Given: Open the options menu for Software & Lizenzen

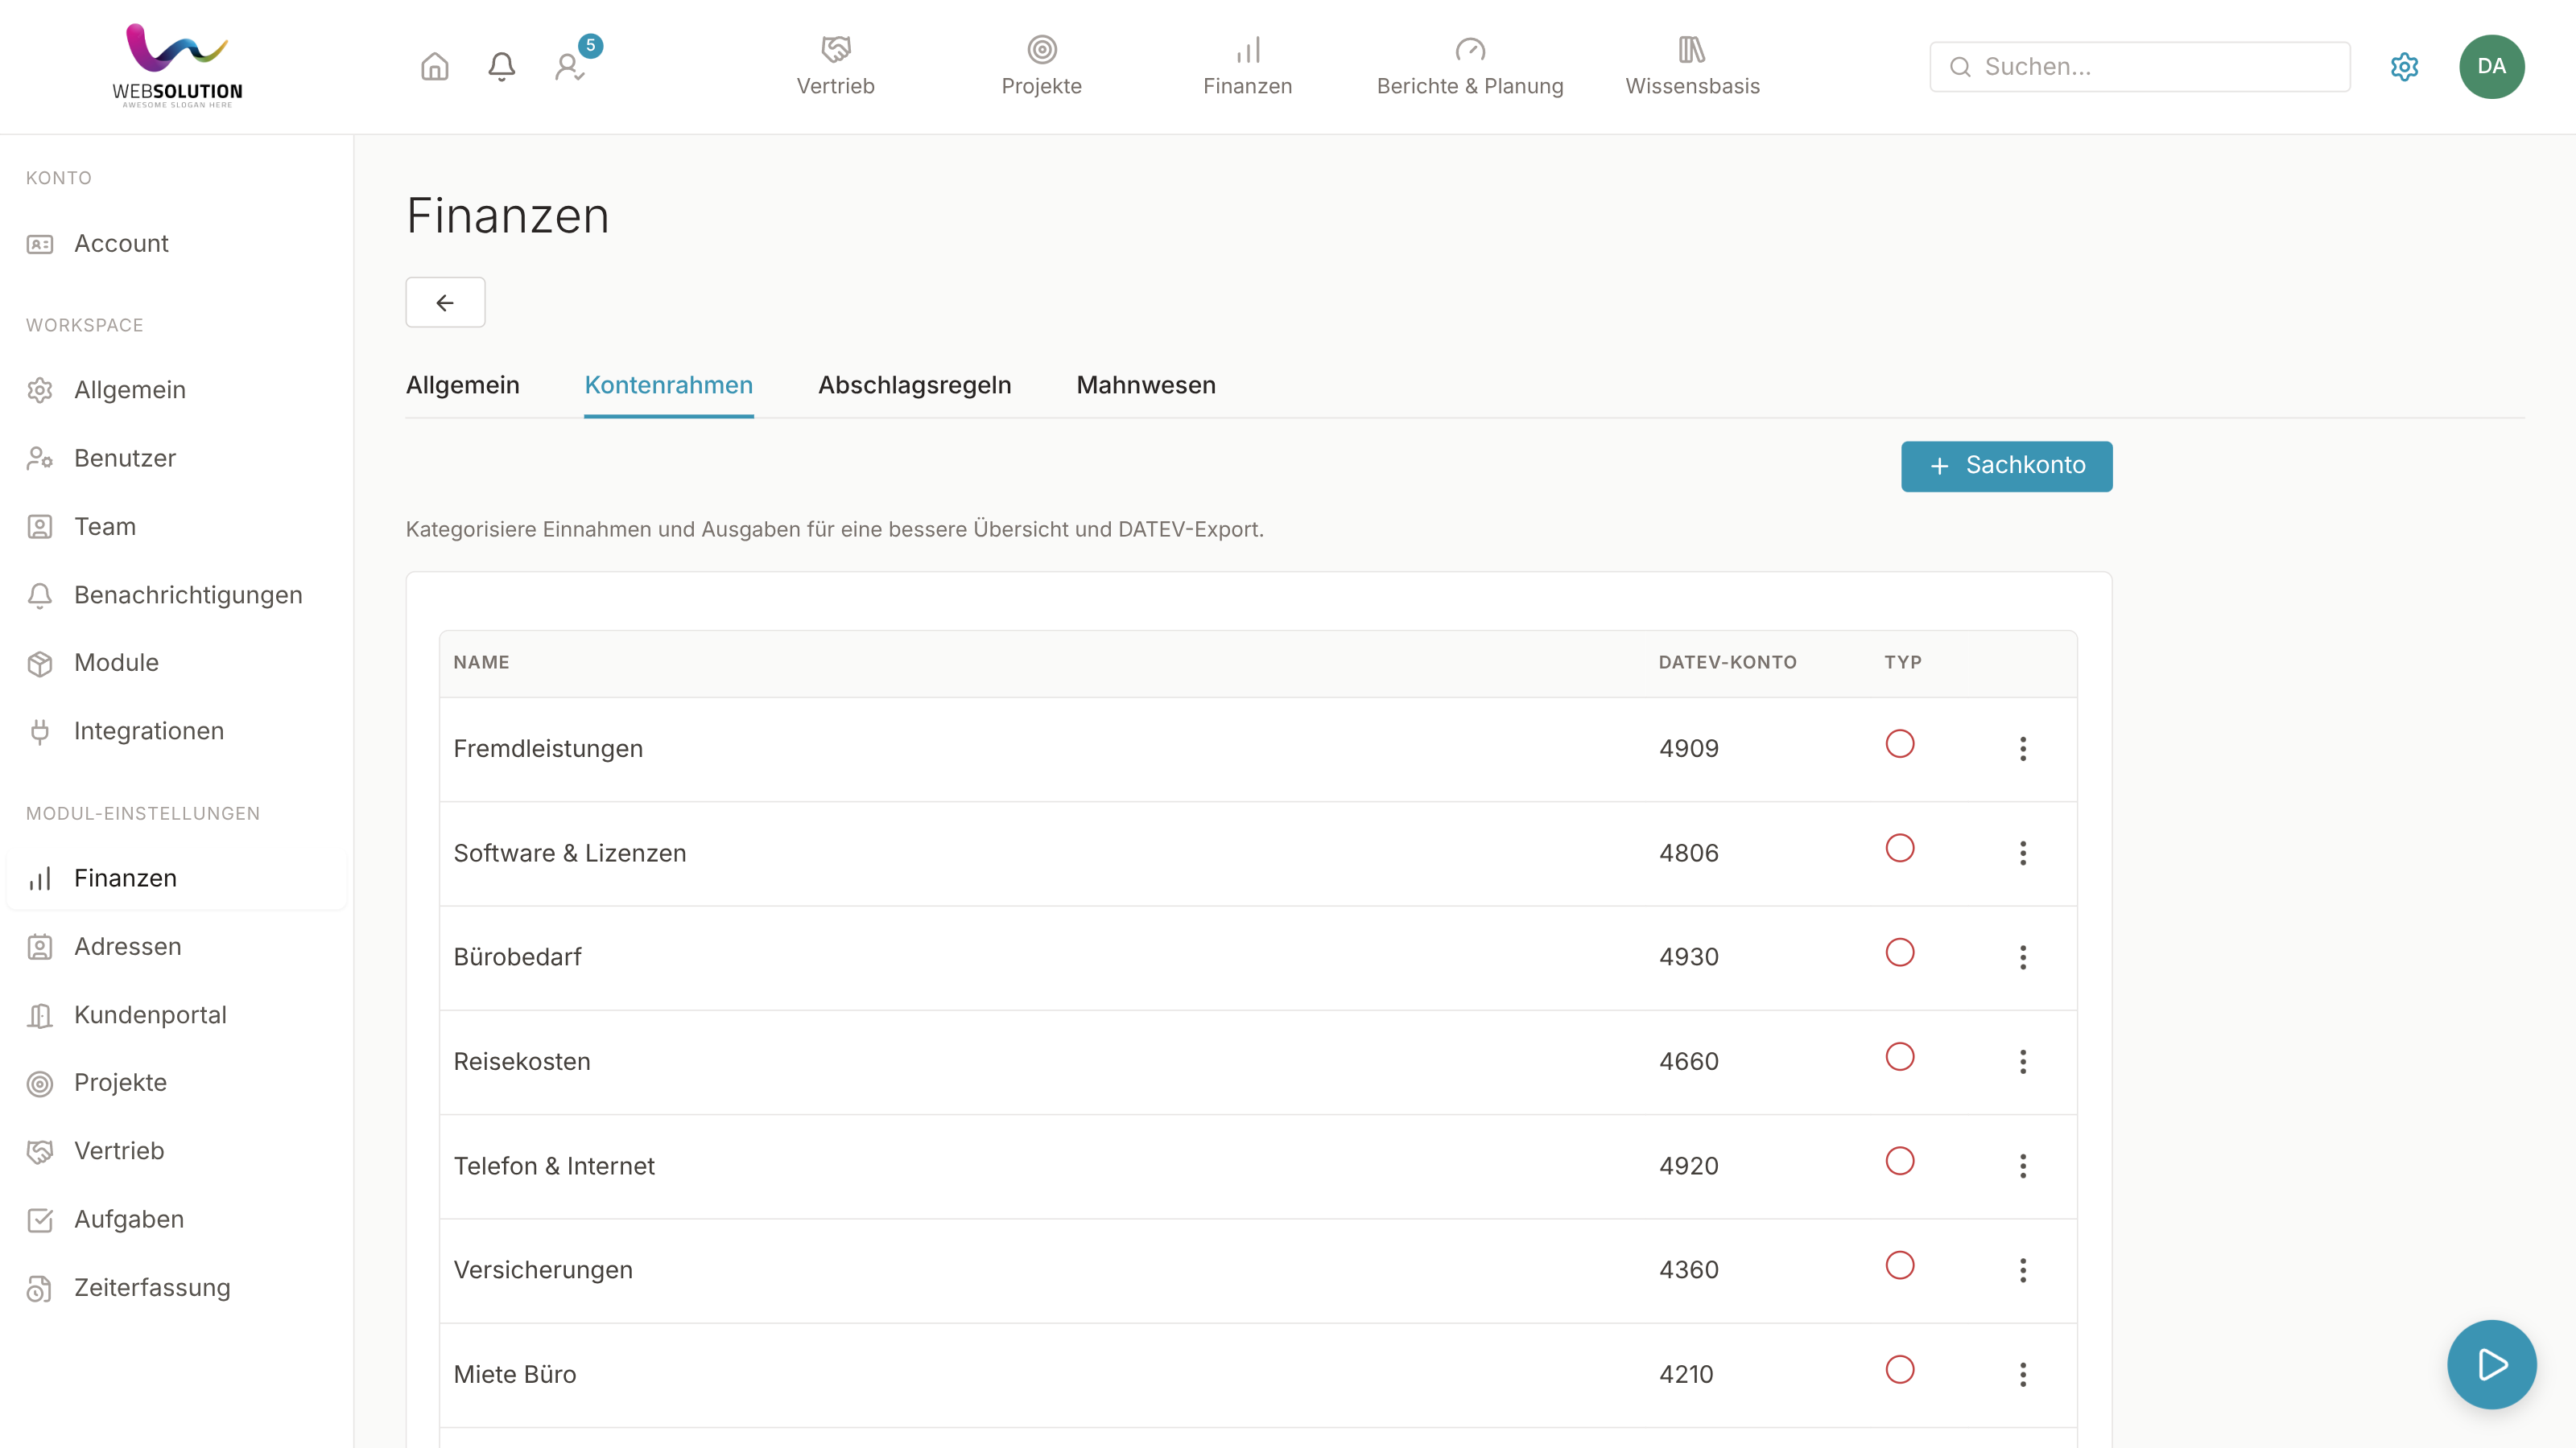Looking at the screenshot, I should (x=2022, y=854).
